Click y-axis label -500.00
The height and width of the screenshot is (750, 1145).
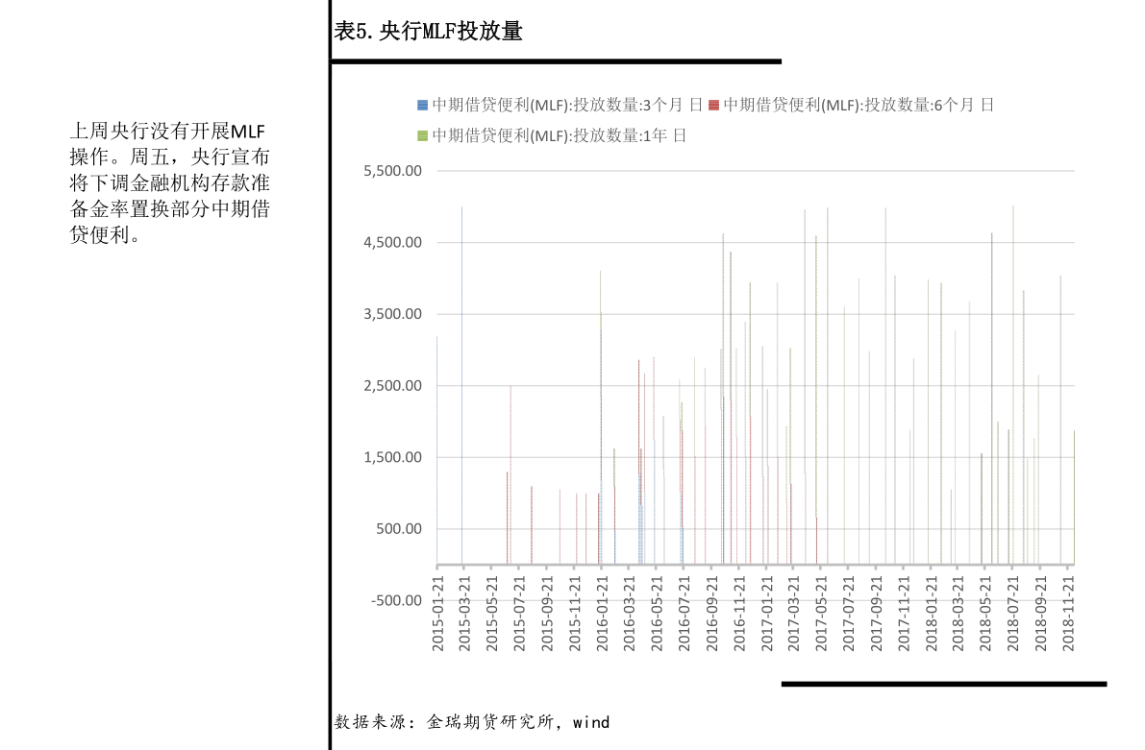click(x=396, y=599)
